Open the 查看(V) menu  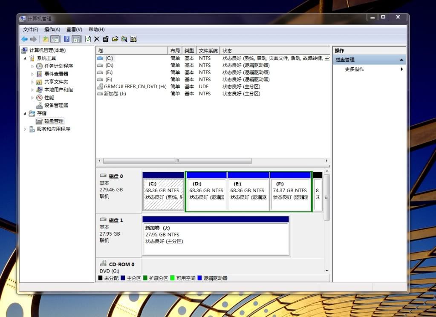[74, 29]
